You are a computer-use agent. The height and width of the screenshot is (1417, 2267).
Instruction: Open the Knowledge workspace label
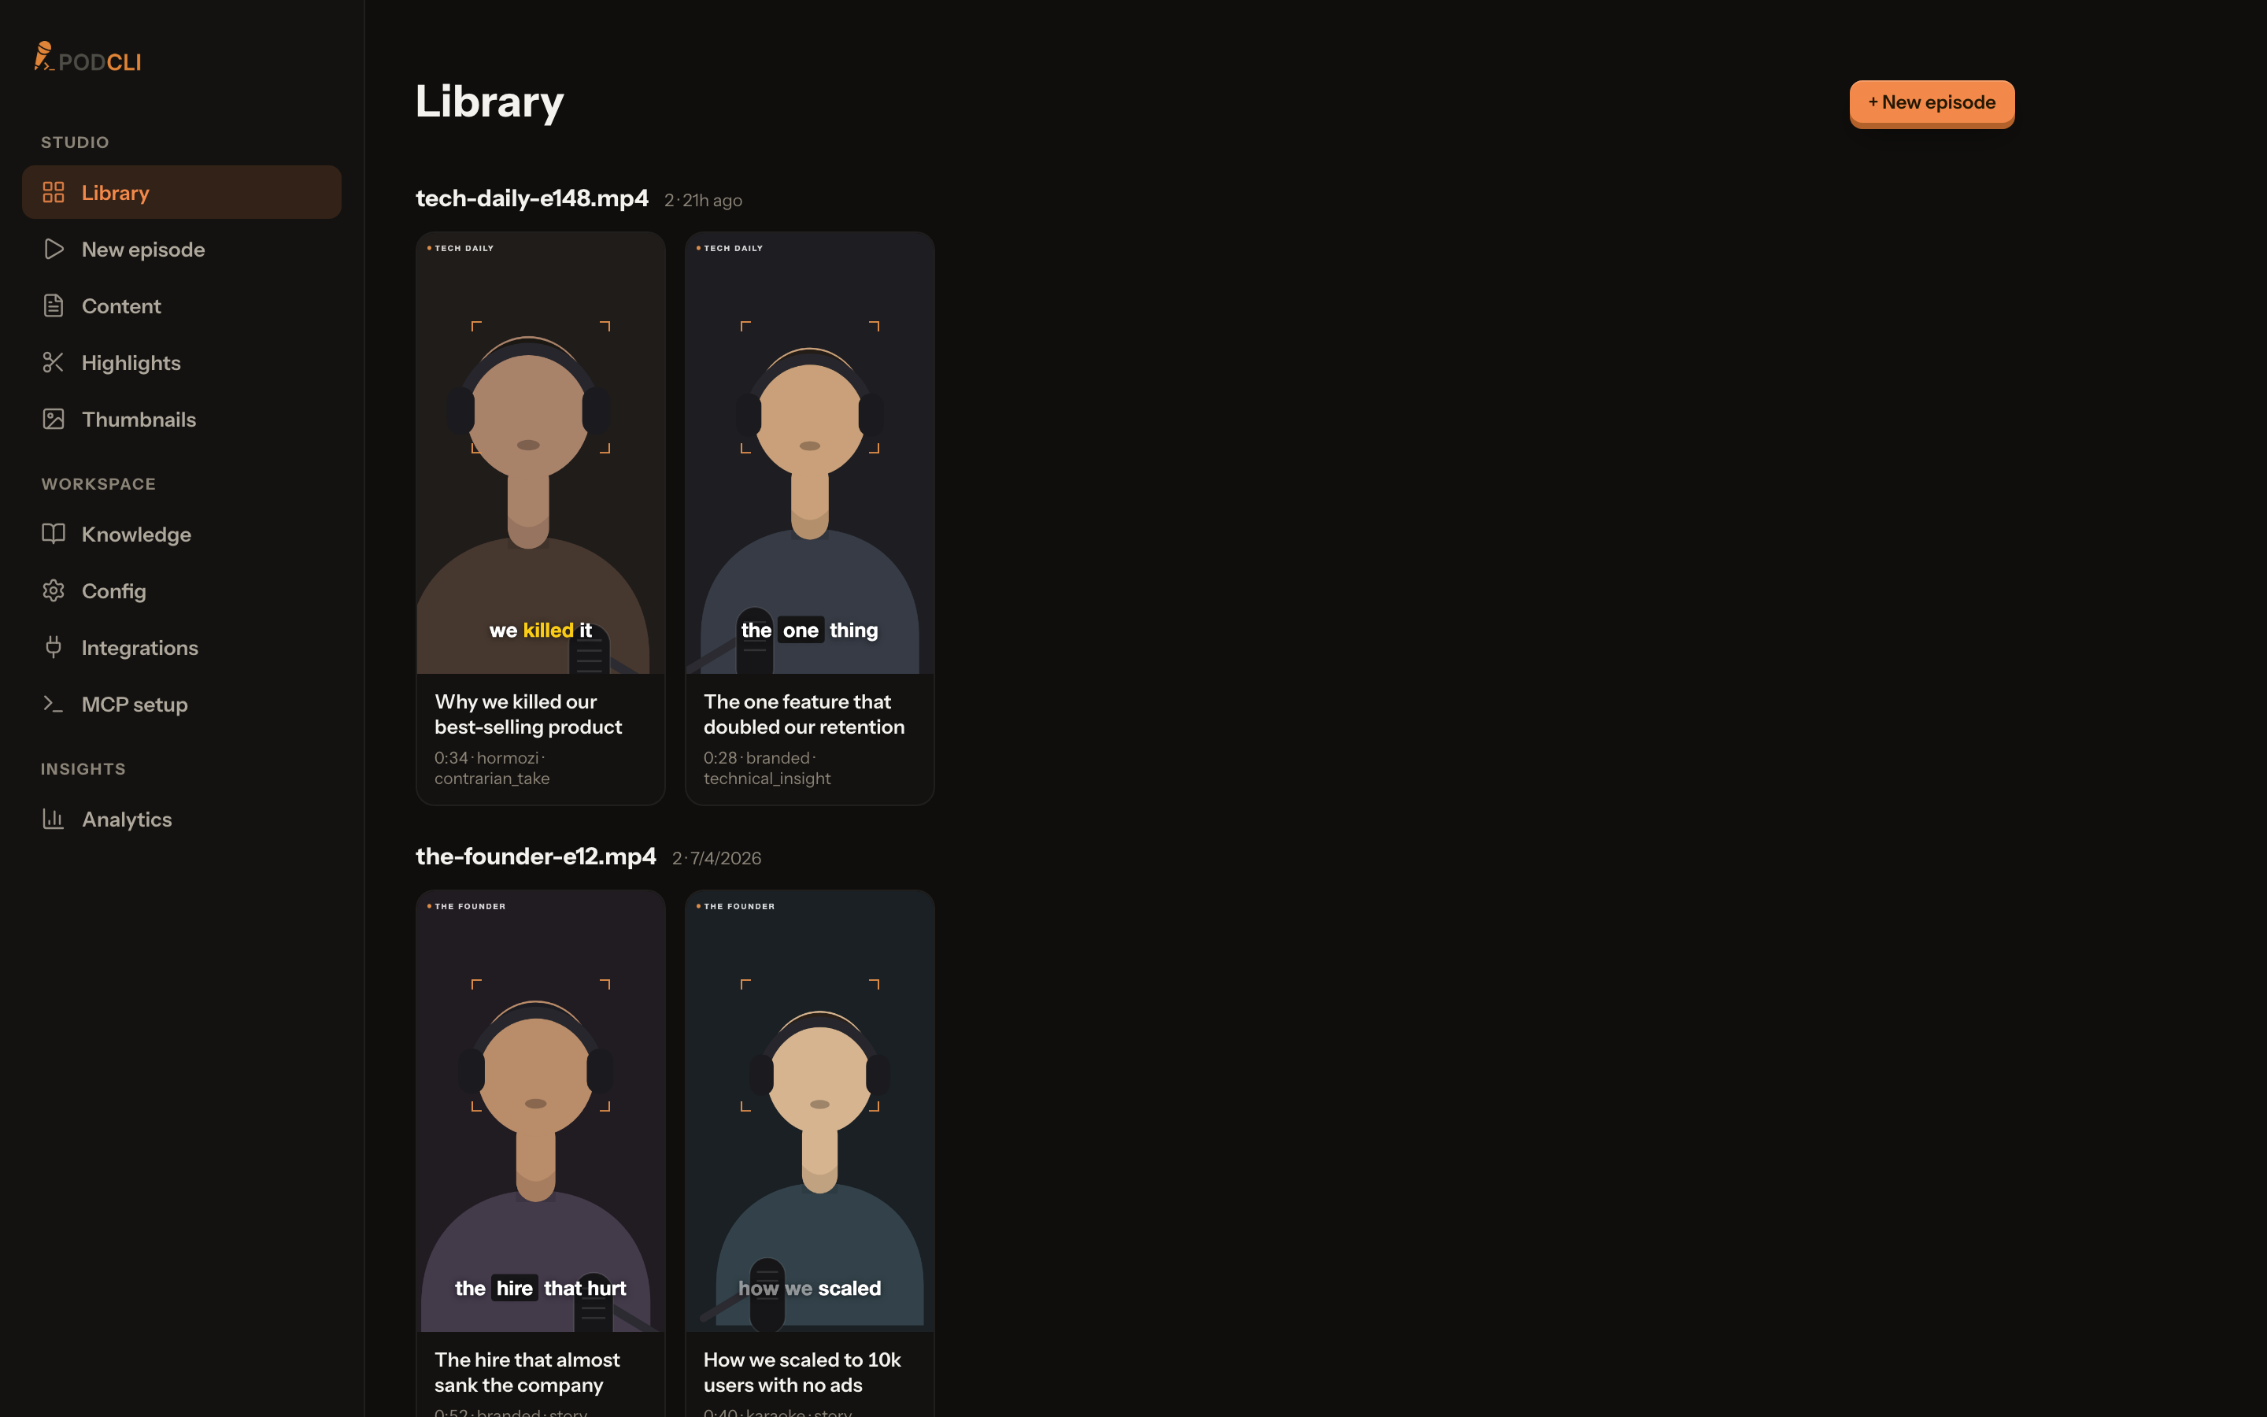(x=136, y=535)
